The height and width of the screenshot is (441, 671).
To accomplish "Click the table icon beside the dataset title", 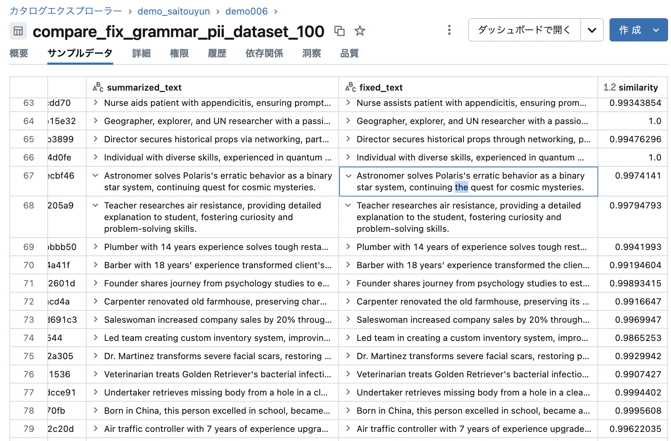I will pos(18,31).
